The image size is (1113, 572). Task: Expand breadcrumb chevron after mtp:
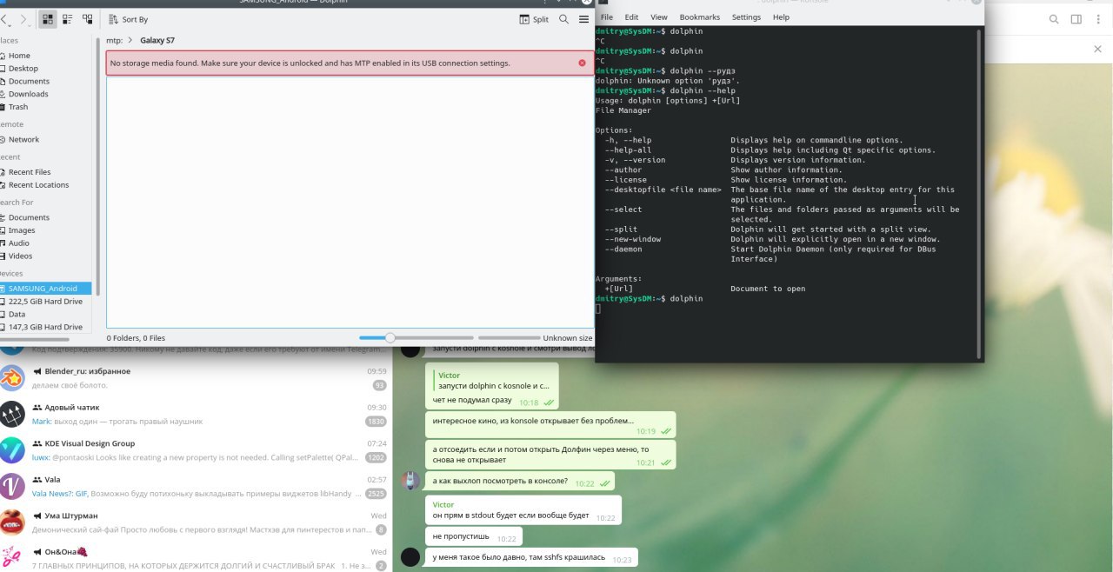coord(130,40)
